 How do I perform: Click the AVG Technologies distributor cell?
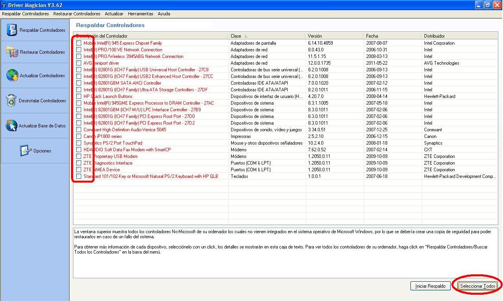(x=441, y=63)
